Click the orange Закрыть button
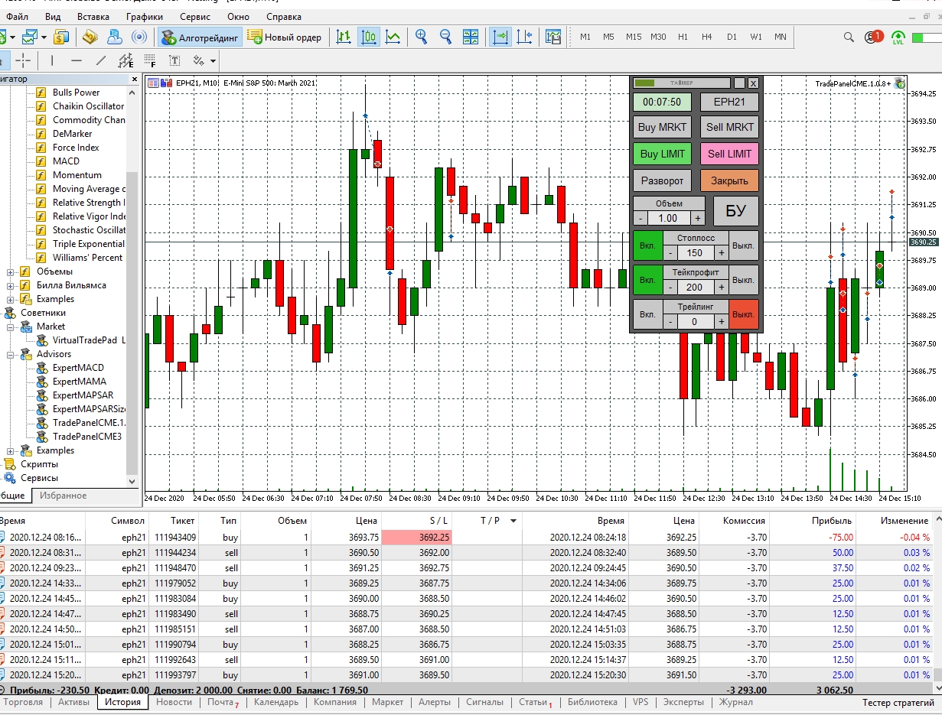Viewport: 942px width, 715px height. click(729, 180)
